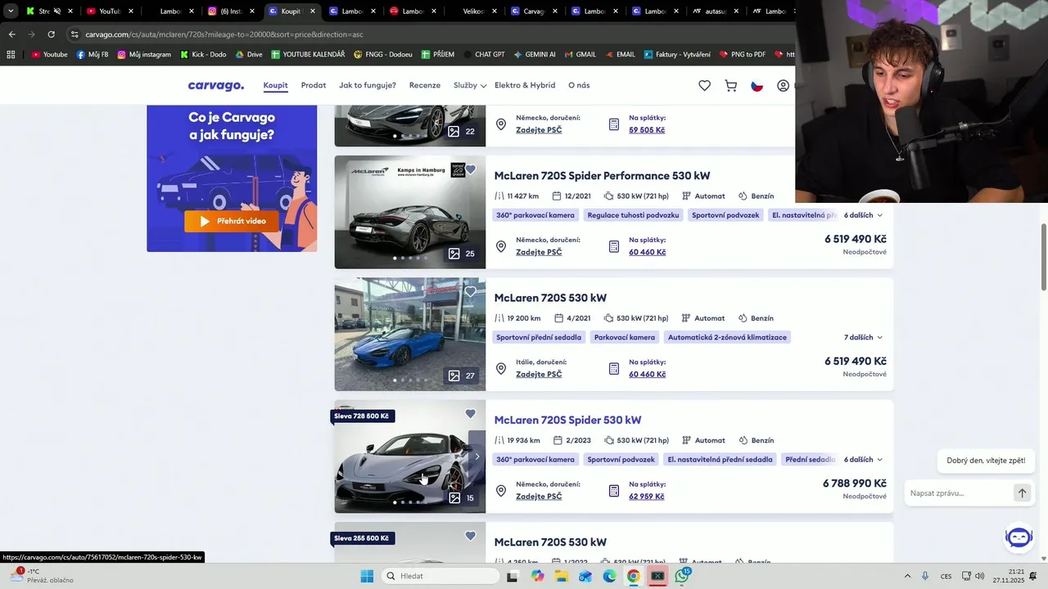The image size is (1048, 589).
Task: Open the YOUTUBE KALENDÁŘ bookmark
Action: (308, 54)
